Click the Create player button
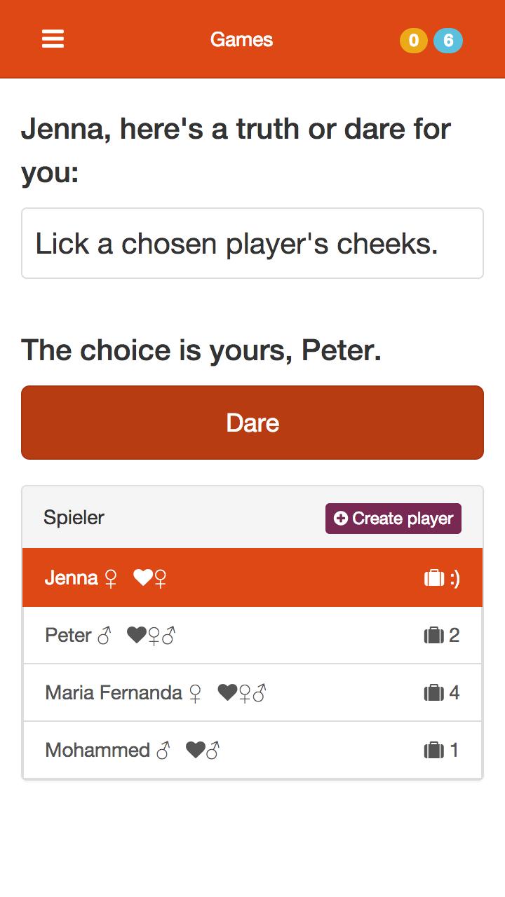The width and height of the screenshot is (505, 897). click(x=393, y=519)
